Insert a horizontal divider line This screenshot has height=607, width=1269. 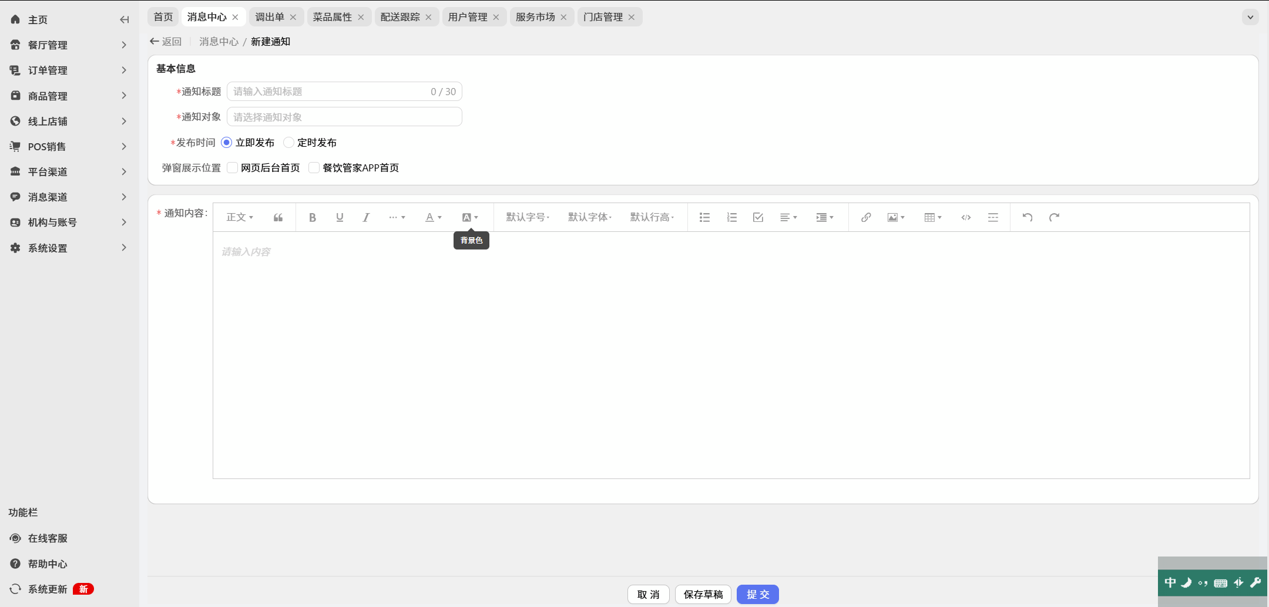pyautogui.click(x=993, y=217)
